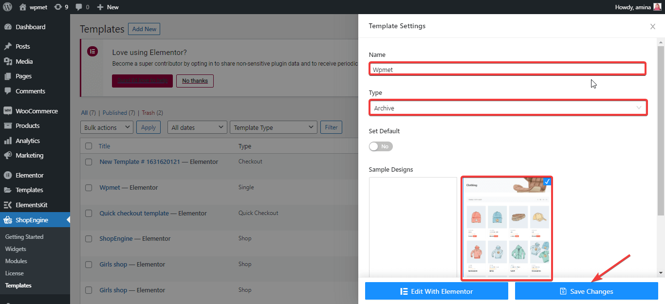Open Wpmet — Elementor template
This screenshot has height=304, width=665.
point(129,187)
